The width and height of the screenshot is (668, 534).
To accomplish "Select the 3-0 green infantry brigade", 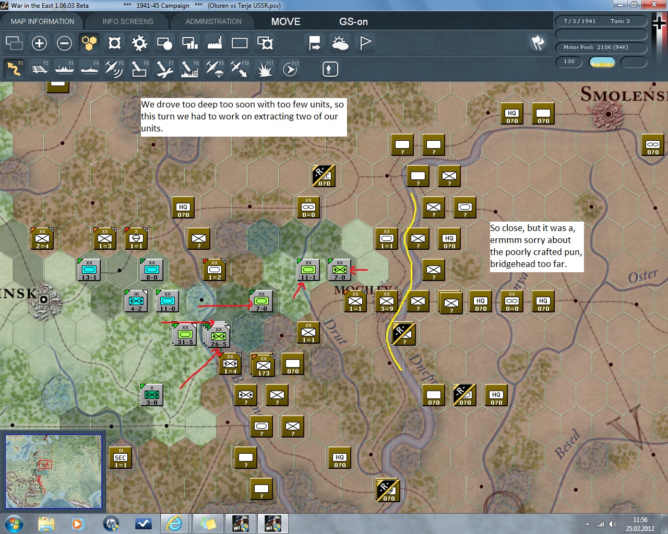I will click(152, 395).
